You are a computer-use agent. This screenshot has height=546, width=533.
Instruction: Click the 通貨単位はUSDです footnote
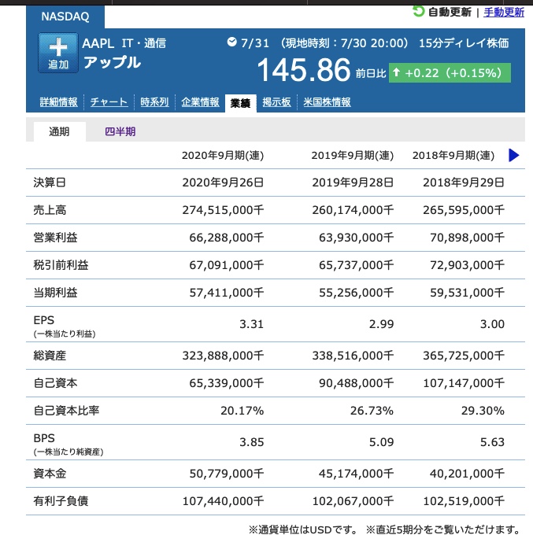pyautogui.click(x=303, y=530)
